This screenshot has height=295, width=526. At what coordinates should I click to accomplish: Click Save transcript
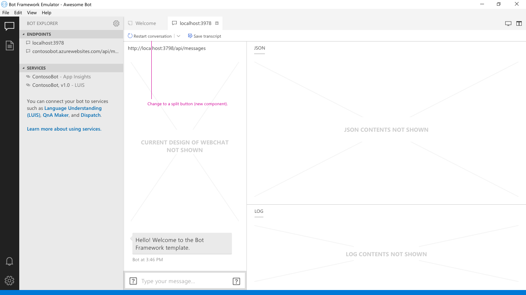click(x=204, y=36)
